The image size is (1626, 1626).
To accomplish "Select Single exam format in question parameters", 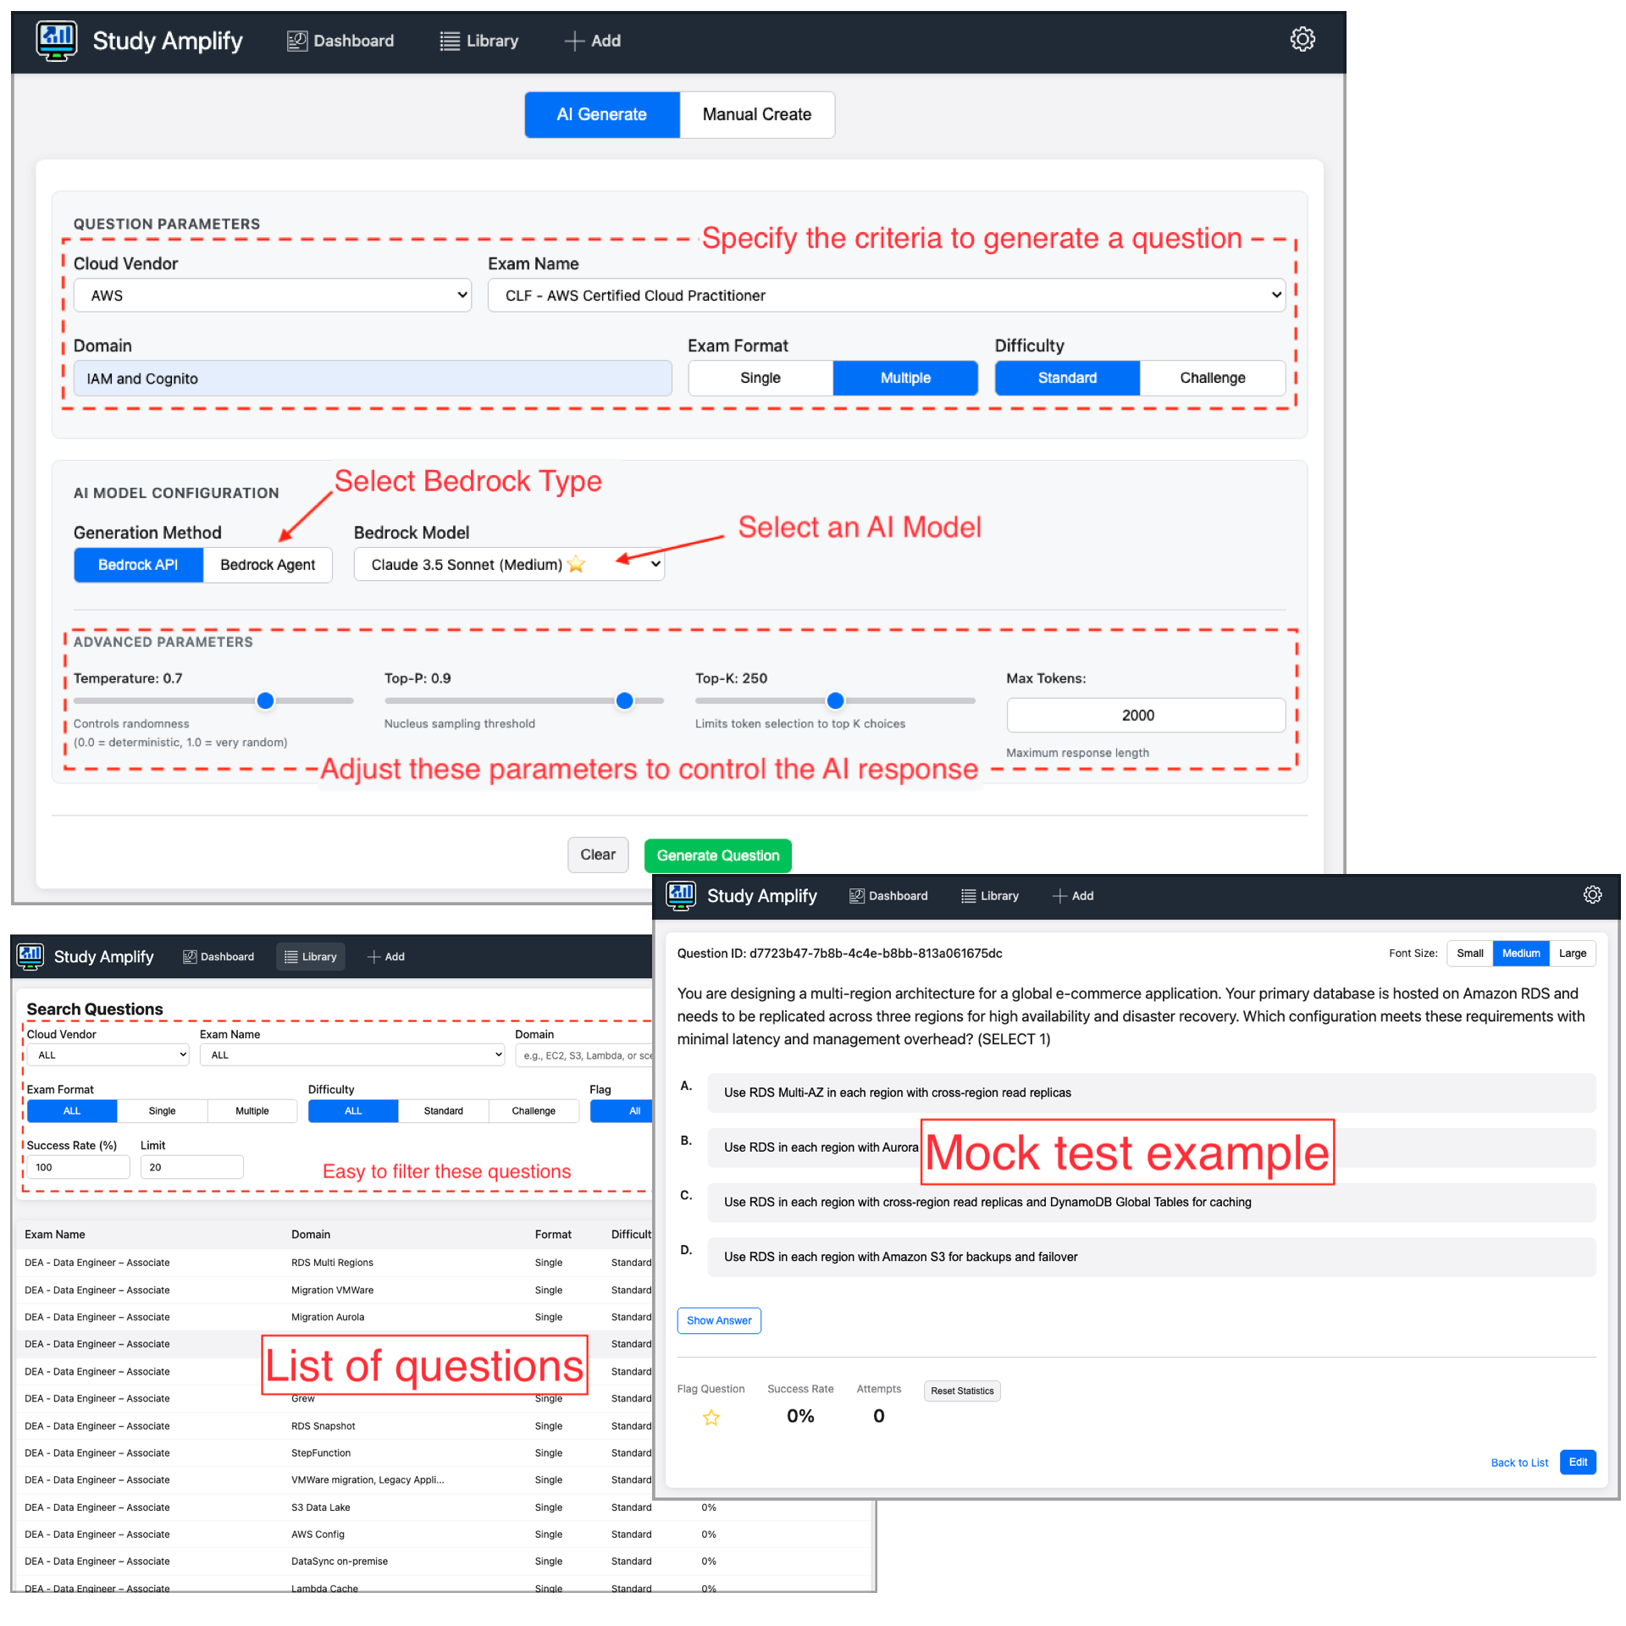I will [760, 378].
